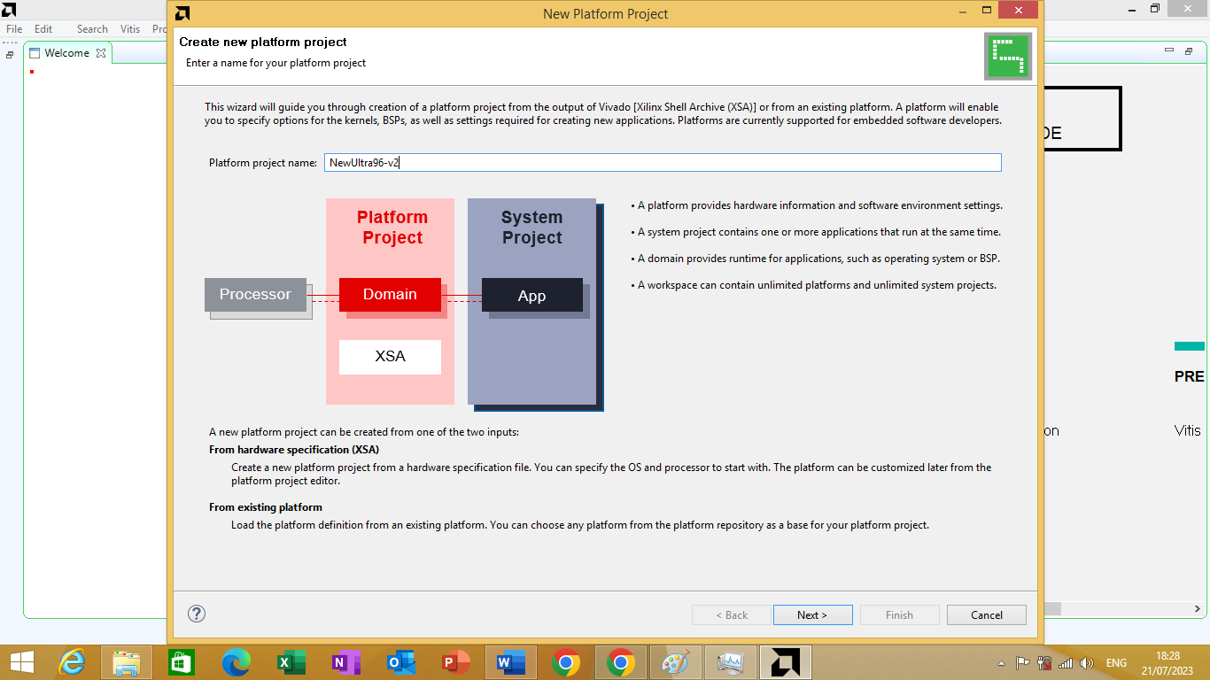The height and width of the screenshot is (680, 1210).
Task: Launch Microsoft Edge from taskbar
Action: click(x=237, y=662)
